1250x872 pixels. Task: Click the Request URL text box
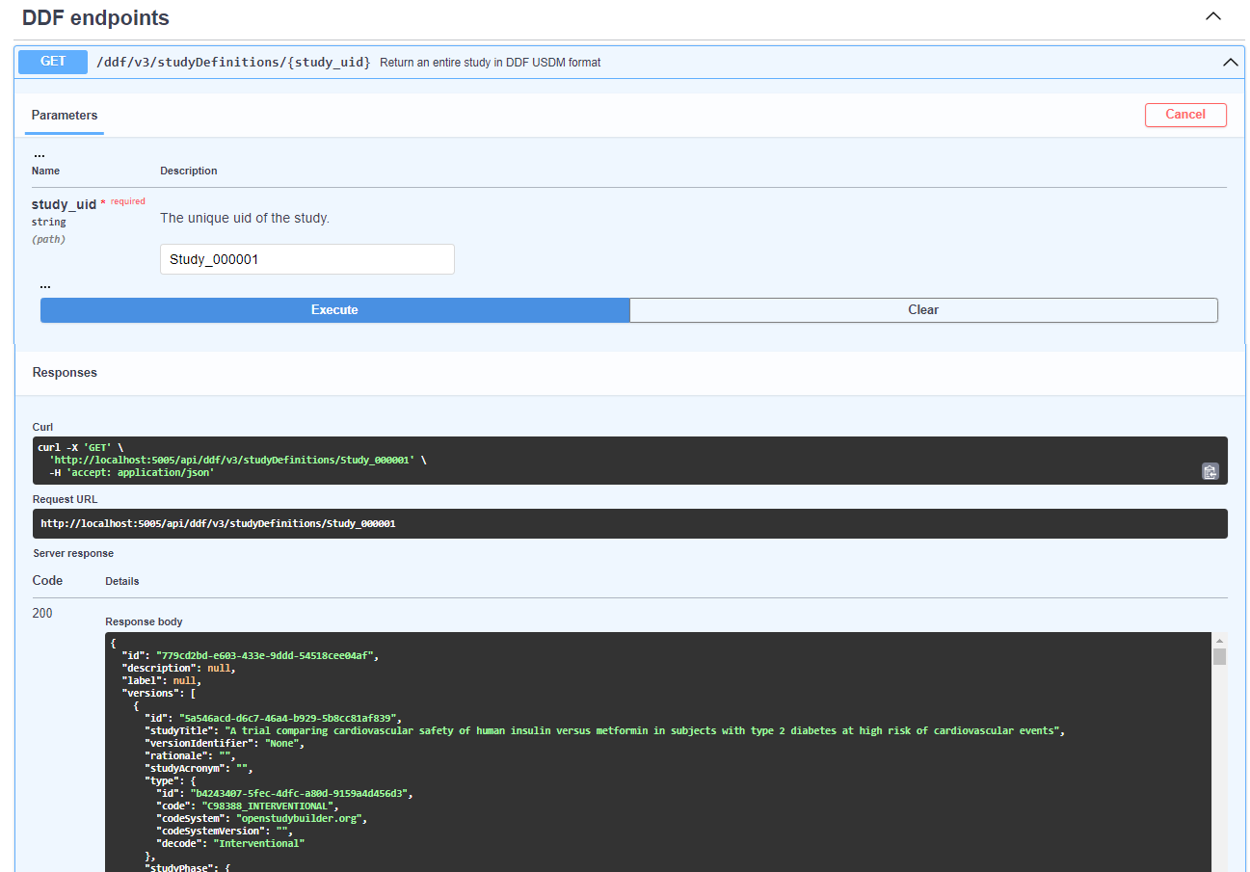[630, 524]
